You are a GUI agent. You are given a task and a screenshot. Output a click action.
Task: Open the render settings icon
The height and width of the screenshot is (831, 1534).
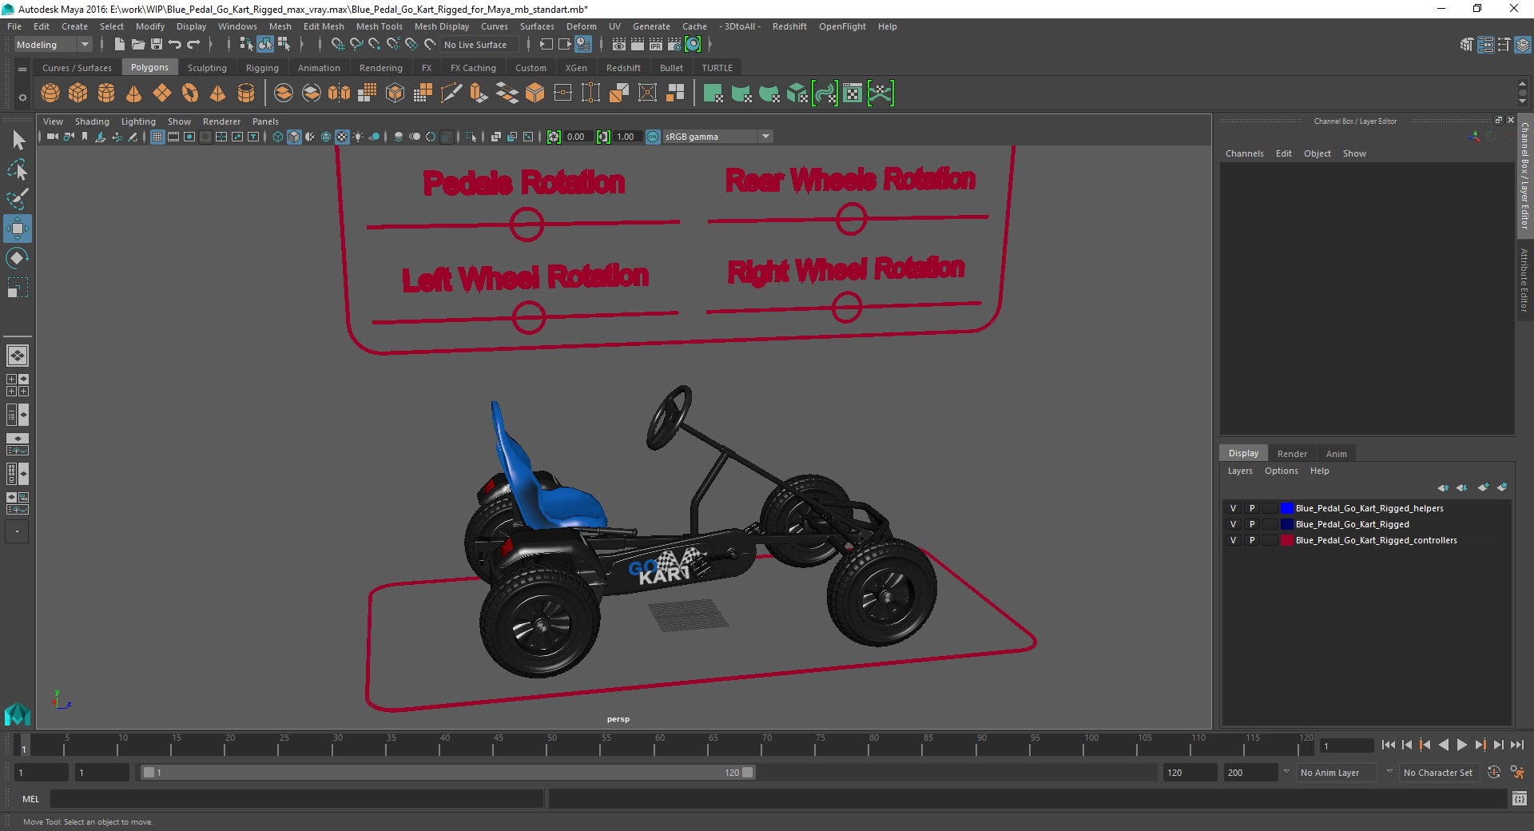(x=674, y=45)
